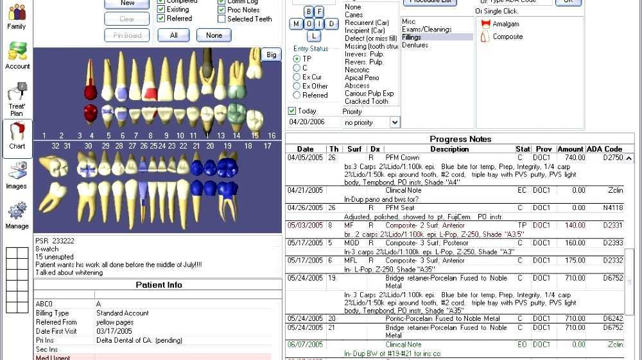Uncheck the Today checkbox
The height and width of the screenshot is (360, 642).
[292, 111]
